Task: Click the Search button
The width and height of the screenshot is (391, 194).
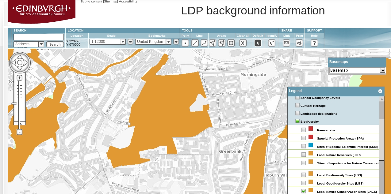Action: (55, 44)
